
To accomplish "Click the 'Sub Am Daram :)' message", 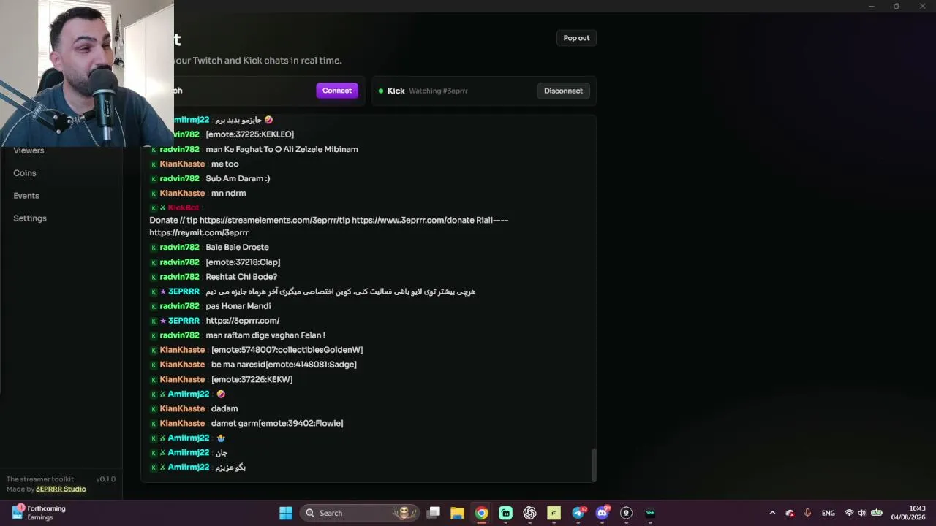I will point(238,178).
